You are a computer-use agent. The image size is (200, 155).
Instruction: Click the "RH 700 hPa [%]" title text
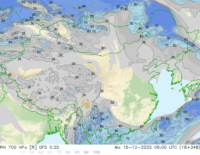[x=18, y=147]
